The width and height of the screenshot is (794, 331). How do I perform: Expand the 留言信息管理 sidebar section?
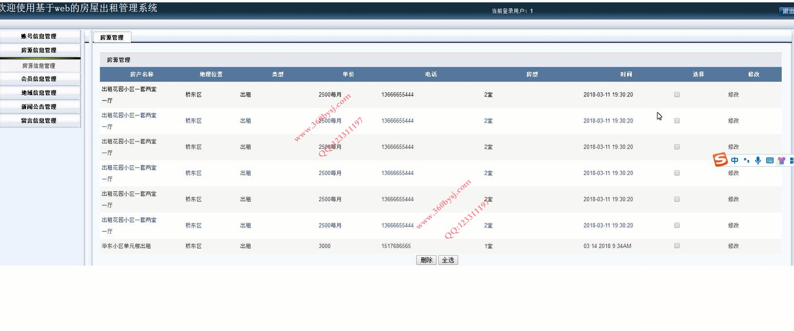click(39, 121)
